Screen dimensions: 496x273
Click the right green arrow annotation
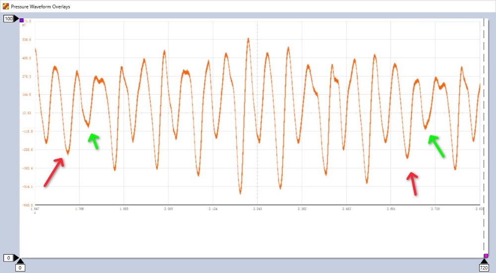pyautogui.click(x=436, y=146)
